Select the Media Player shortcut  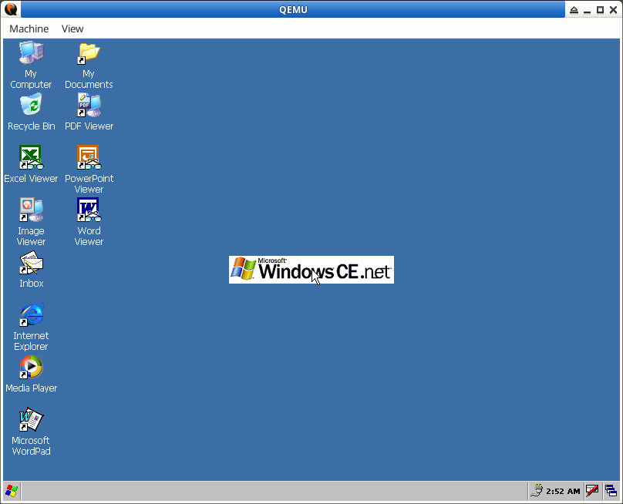point(31,374)
